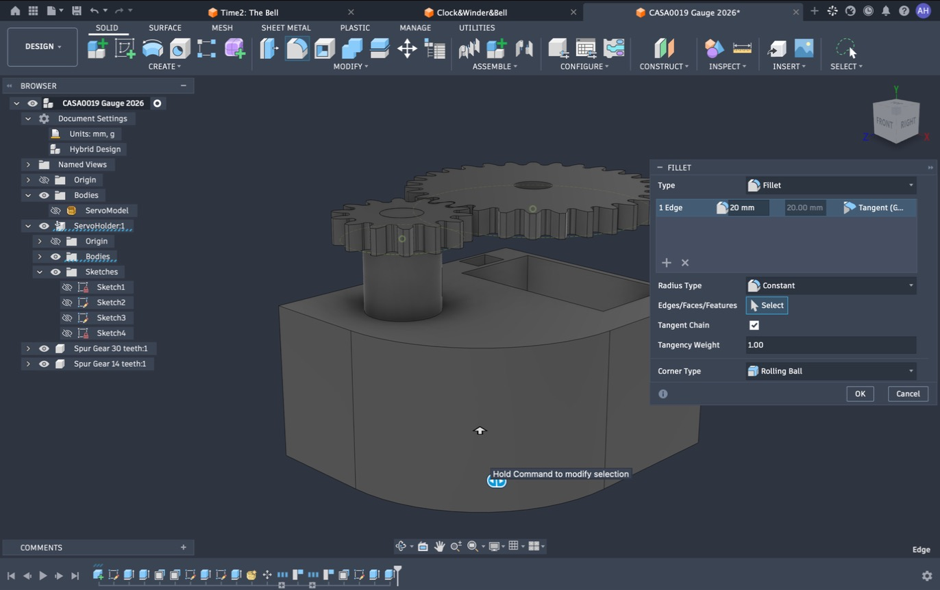Add a new fillet selection set
940x590 pixels.
tap(666, 263)
